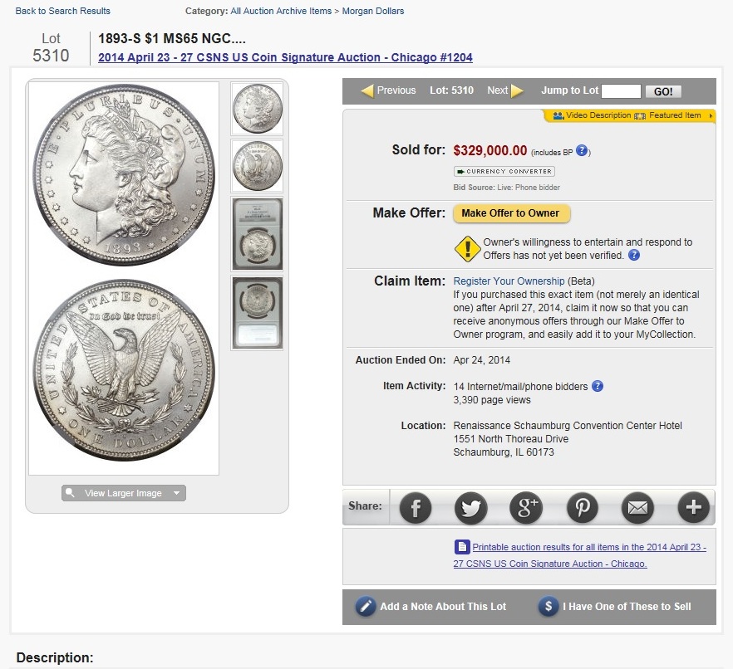Click into the Jump to Lot field
This screenshot has height=669, width=733.
(x=621, y=91)
